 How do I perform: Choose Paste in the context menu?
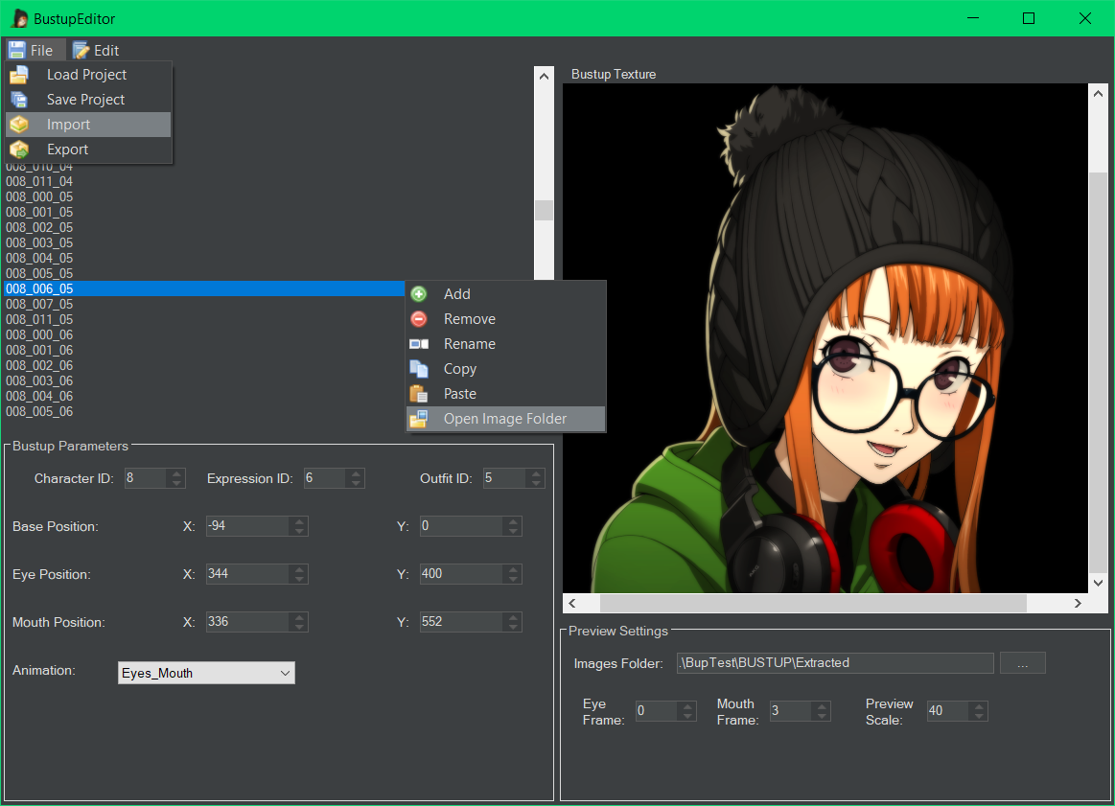505,394
